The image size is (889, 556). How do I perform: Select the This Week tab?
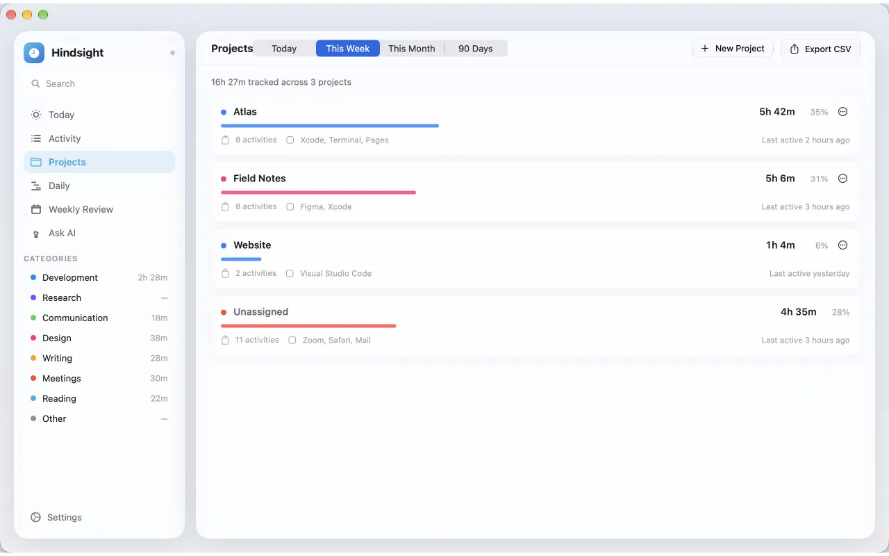click(x=348, y=49)
